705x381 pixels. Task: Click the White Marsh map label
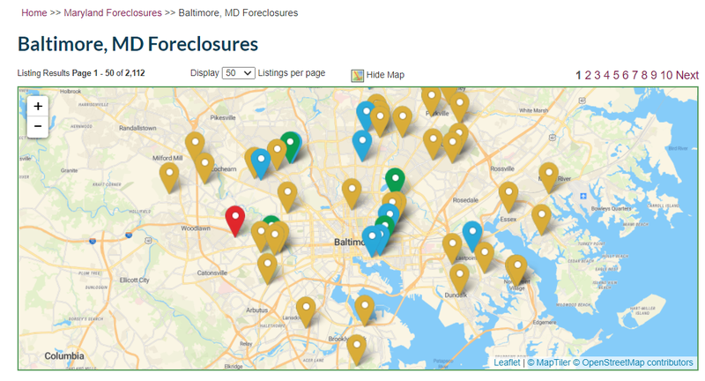point(534,110)
